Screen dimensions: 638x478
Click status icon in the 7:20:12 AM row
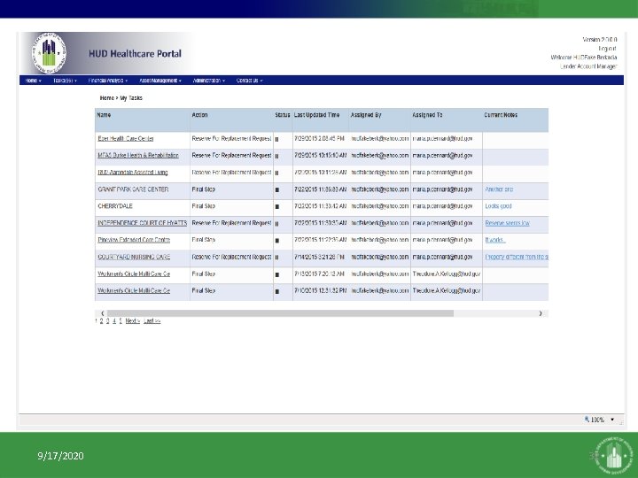(277, 274)
